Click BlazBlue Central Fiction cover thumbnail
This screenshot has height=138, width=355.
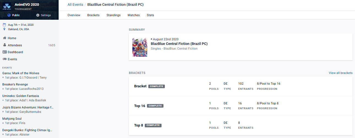[x=140, y=47]
